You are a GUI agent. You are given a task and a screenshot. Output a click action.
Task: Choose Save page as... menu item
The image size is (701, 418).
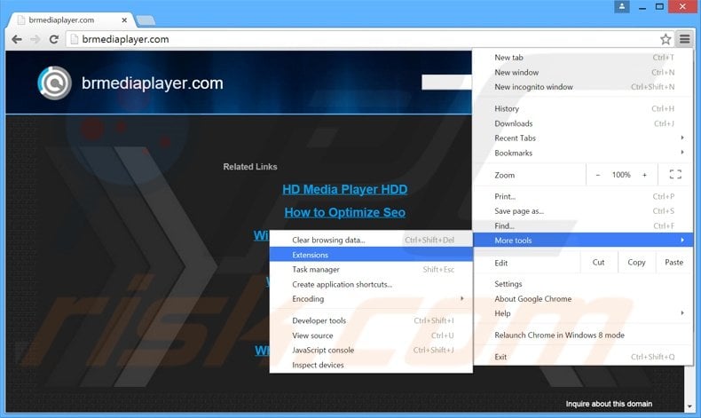tap(583, 211)
